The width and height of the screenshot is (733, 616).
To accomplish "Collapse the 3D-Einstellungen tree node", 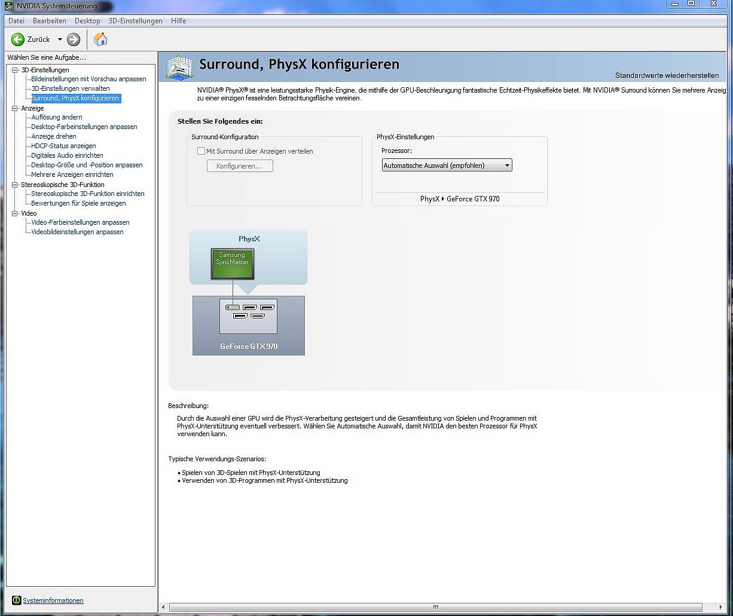I will pos(15,71).
